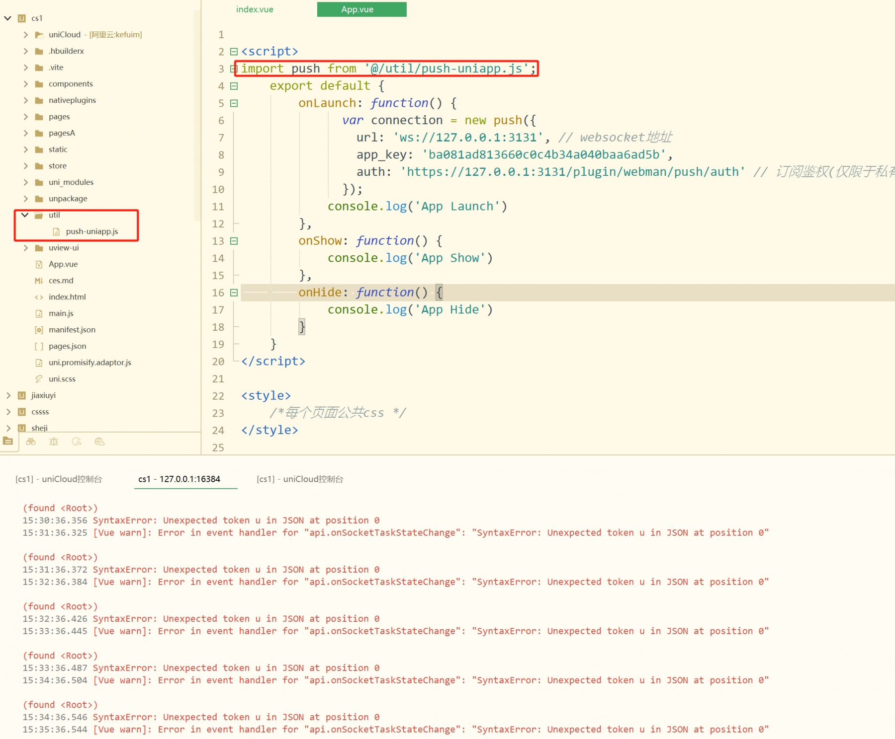Expand the .hbuilderx folder

[x=25, y=51]
